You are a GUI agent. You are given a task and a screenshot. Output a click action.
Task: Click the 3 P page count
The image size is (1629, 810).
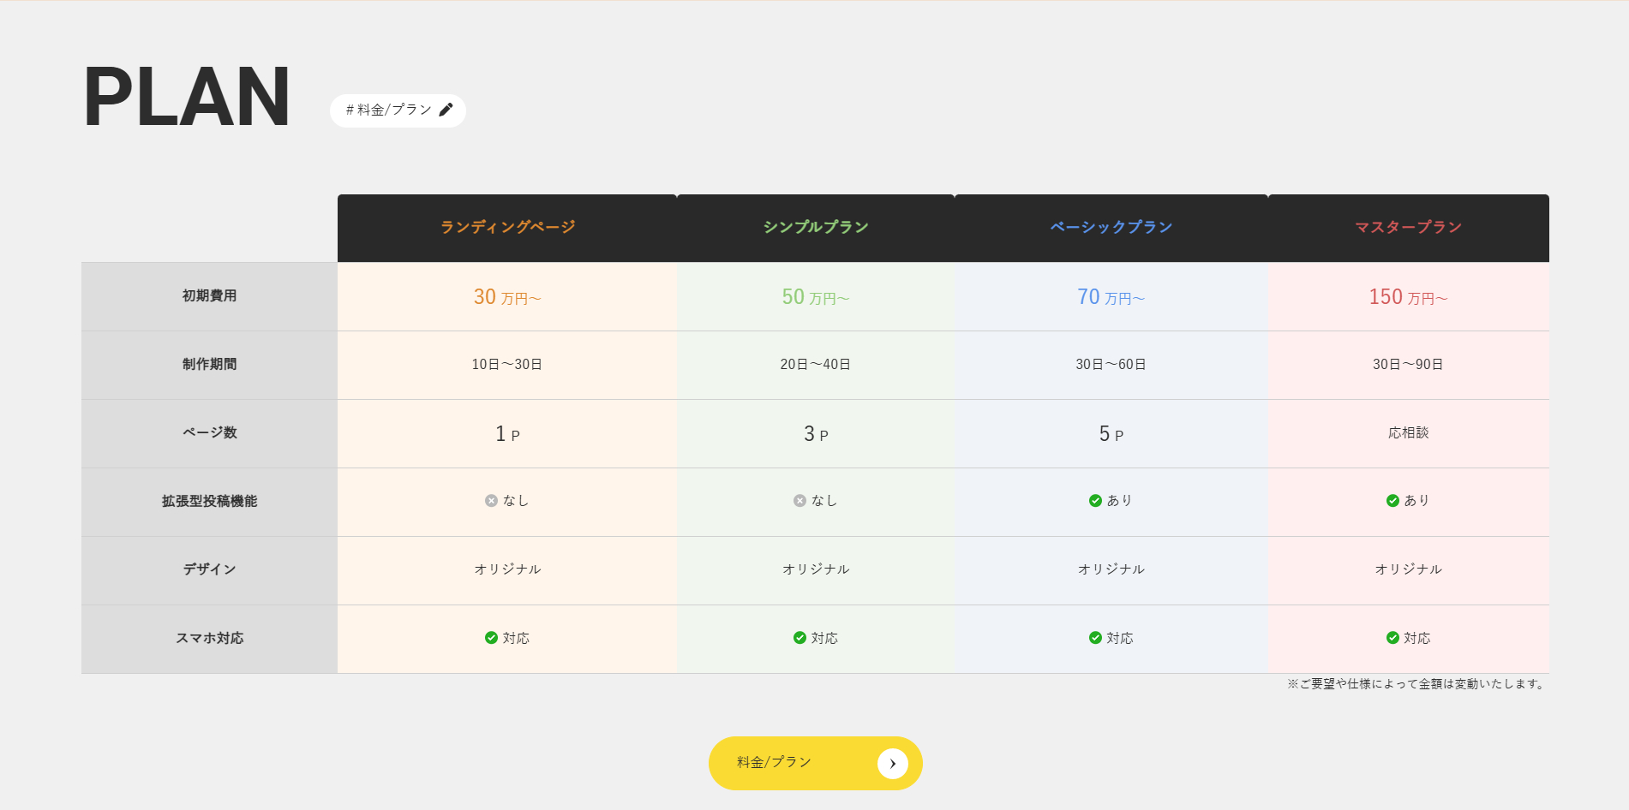pyautogui.click(x=816, y=434)
